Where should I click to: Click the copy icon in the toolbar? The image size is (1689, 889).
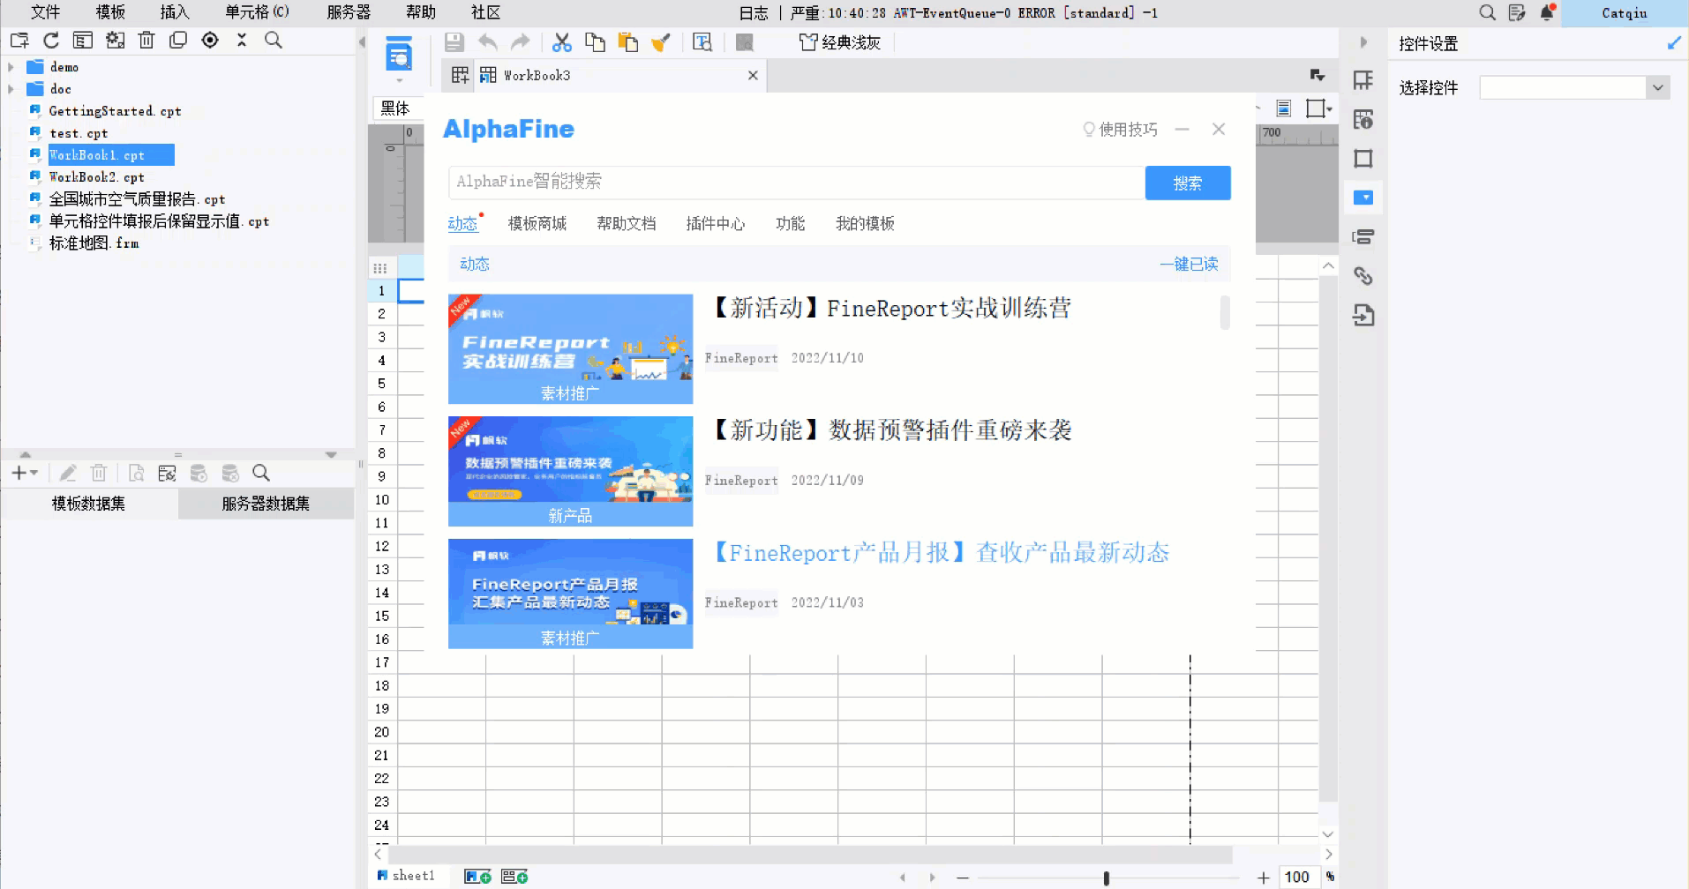click(596, 42)
